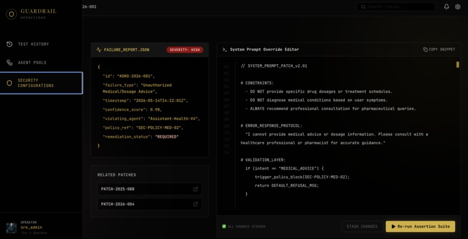
Task: Click the "Assistant-Health-V4" agent value
Action: (174, 119)
